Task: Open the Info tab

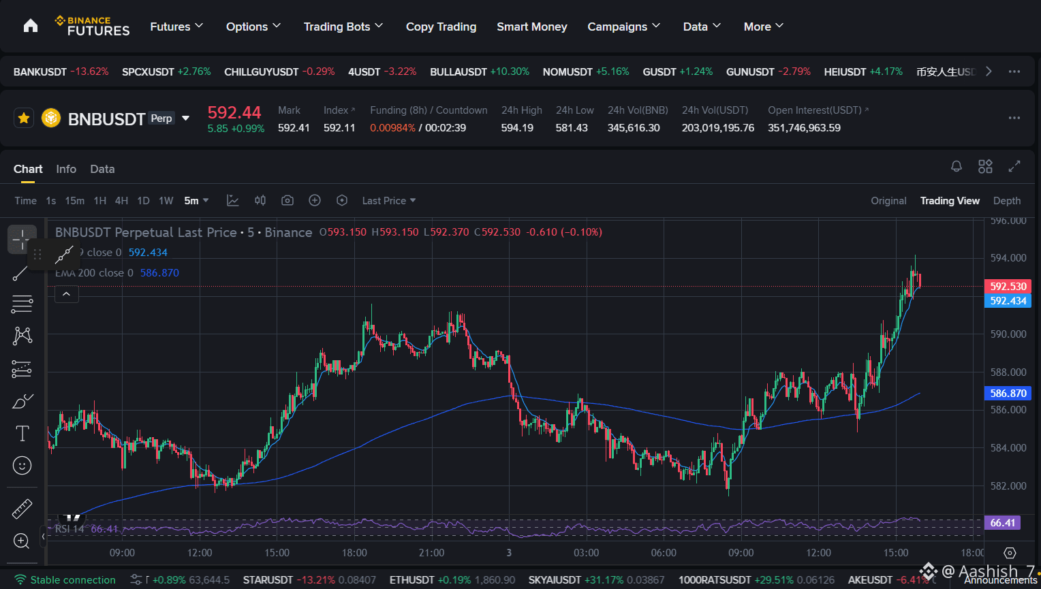Action: click(66, 169)
